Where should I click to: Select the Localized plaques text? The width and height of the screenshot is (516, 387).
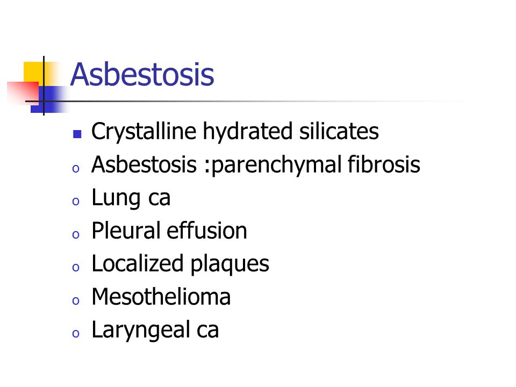coord(181,264)
